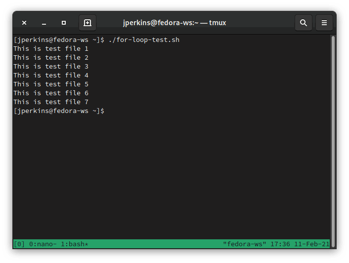The image size is (349, 263).
Task: Click the line "This is test file 3"
Action: click(x=51, y=66)
